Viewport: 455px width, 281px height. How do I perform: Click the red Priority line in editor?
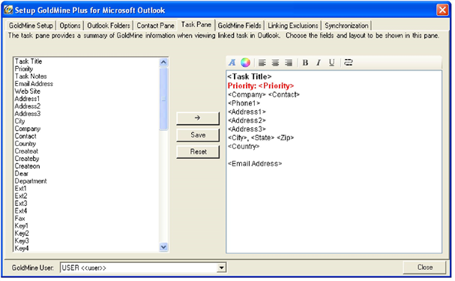[261, 86]
